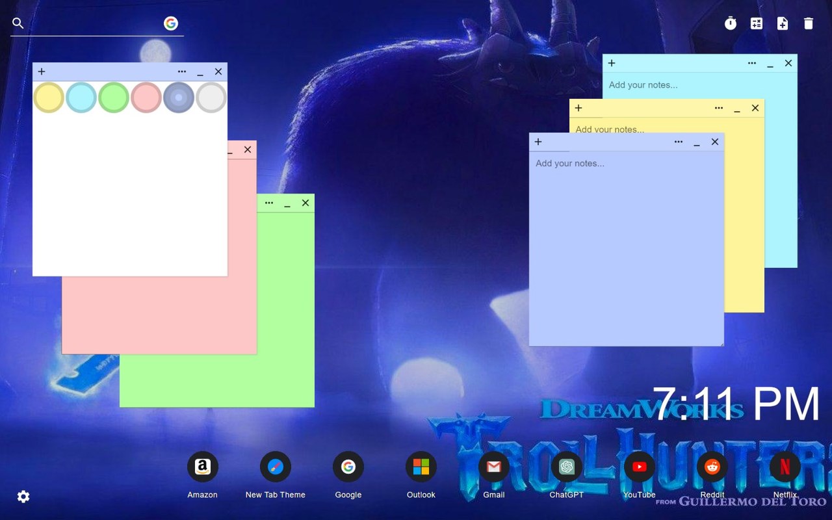Open three-dot menu on cyan note
This screenshot has width=832, height=520.
click(x=752, y=63)
